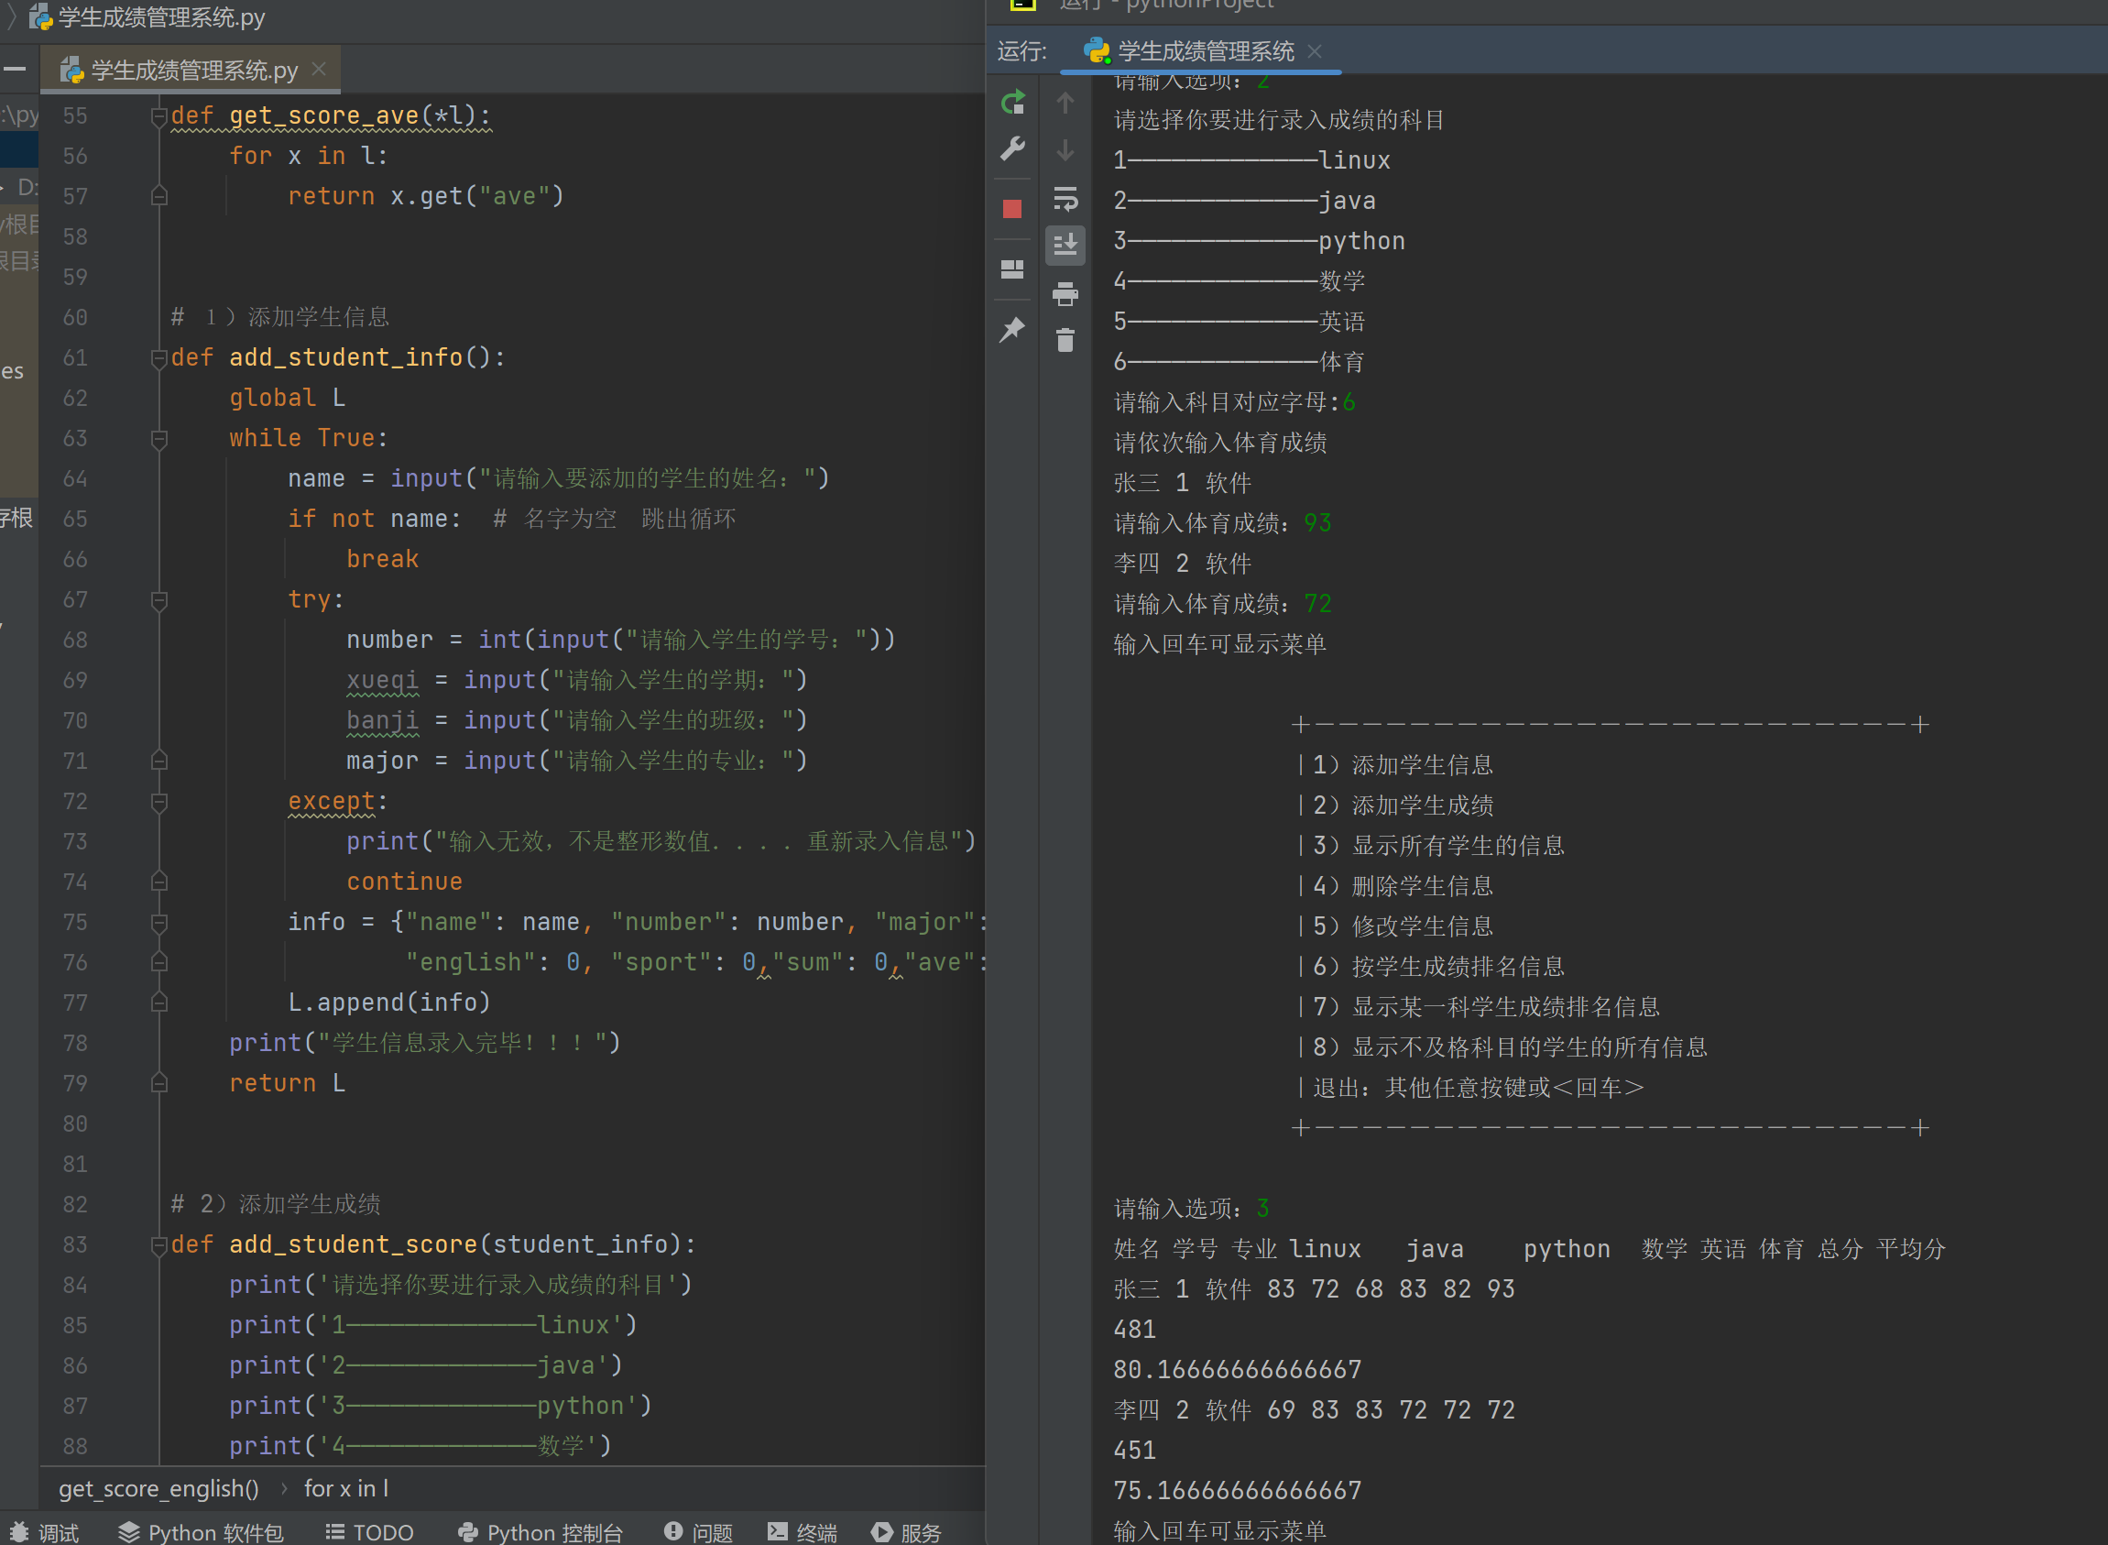Pin the run tab

(x=1012, y=329)
